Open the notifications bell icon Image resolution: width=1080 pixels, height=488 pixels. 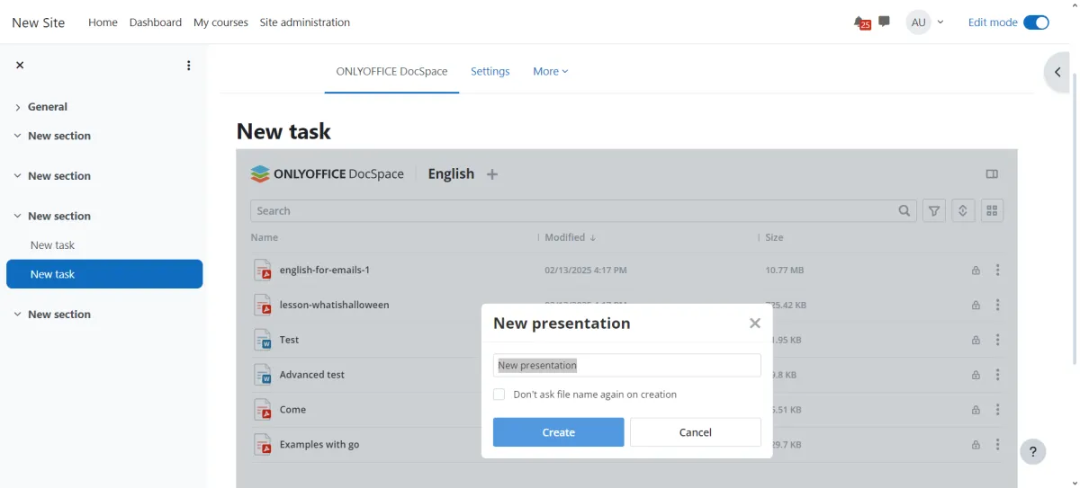pos(860,22)
